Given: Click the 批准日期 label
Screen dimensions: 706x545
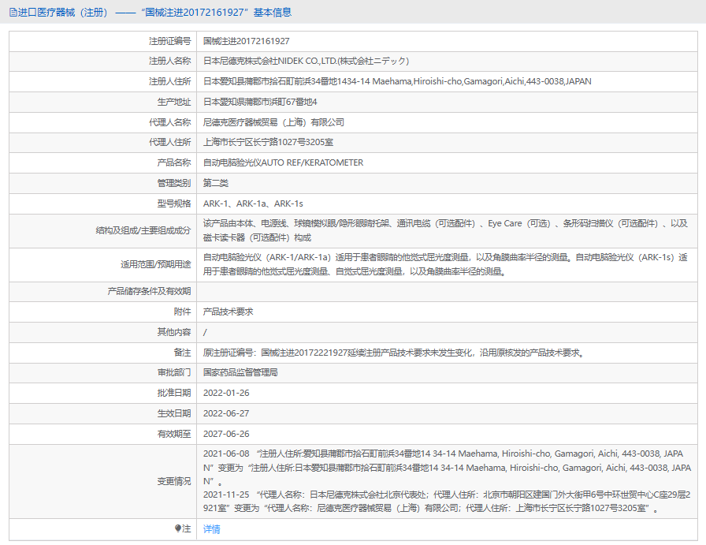Looking at the screenshot, I should (x=174, y=393).
